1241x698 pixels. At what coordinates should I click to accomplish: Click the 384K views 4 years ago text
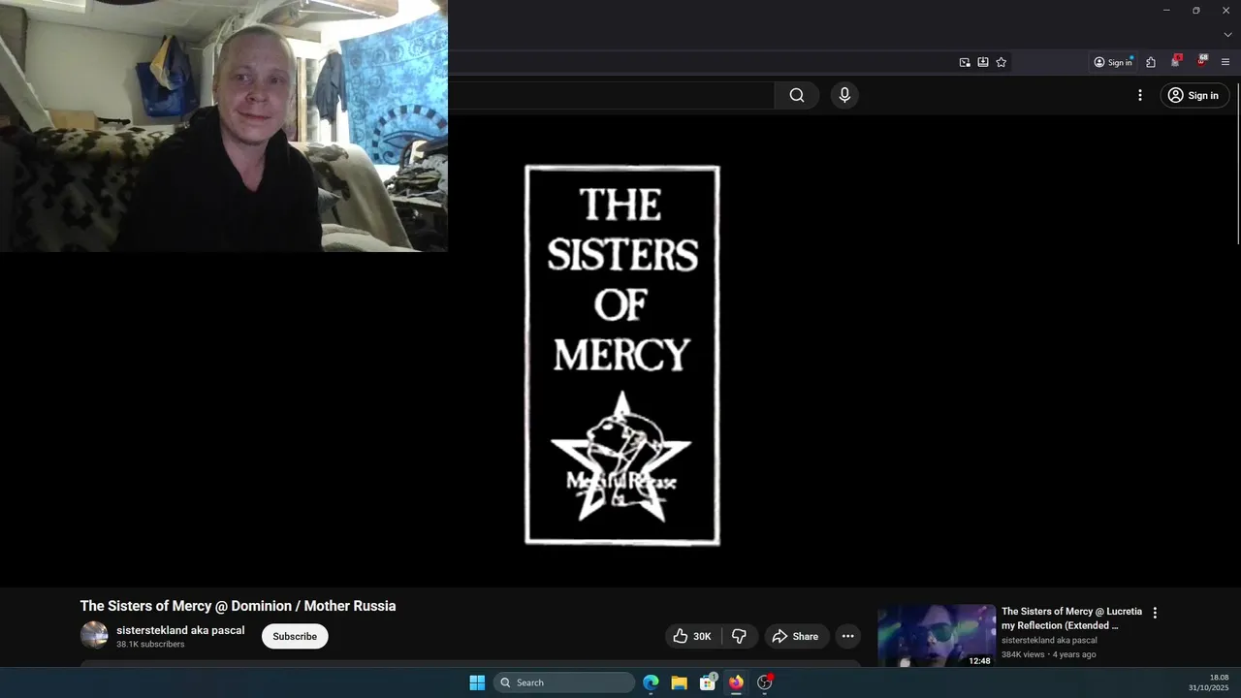(1049, 654)
